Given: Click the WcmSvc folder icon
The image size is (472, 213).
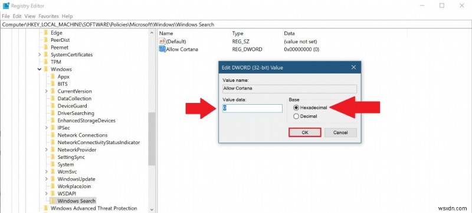Looking at the screenshot, I should point(53,172).
